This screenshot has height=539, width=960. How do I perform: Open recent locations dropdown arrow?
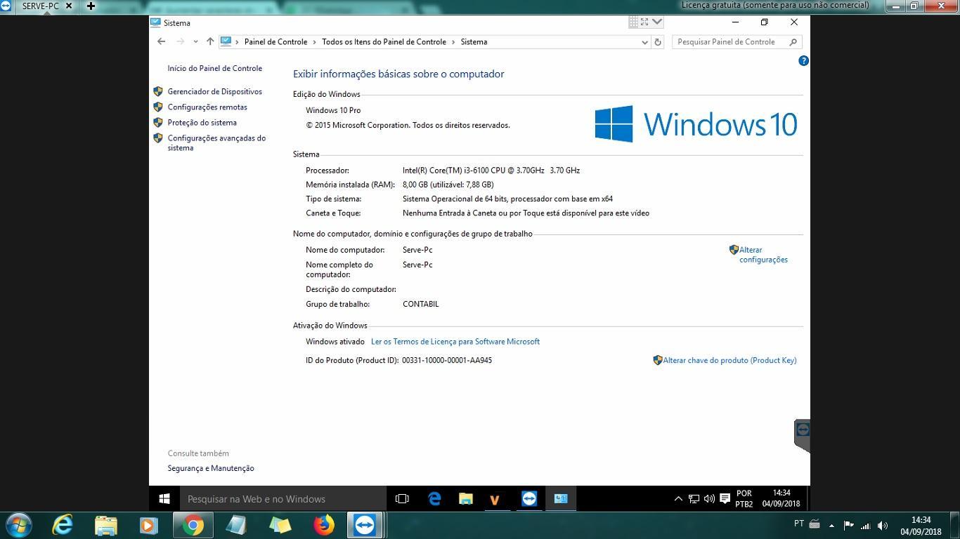coord(195,41)
